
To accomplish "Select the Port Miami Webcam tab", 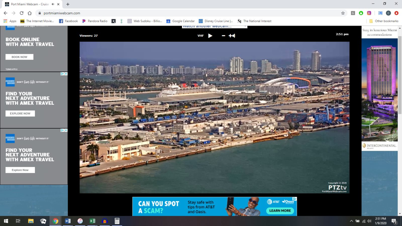I will coord(28,4).
